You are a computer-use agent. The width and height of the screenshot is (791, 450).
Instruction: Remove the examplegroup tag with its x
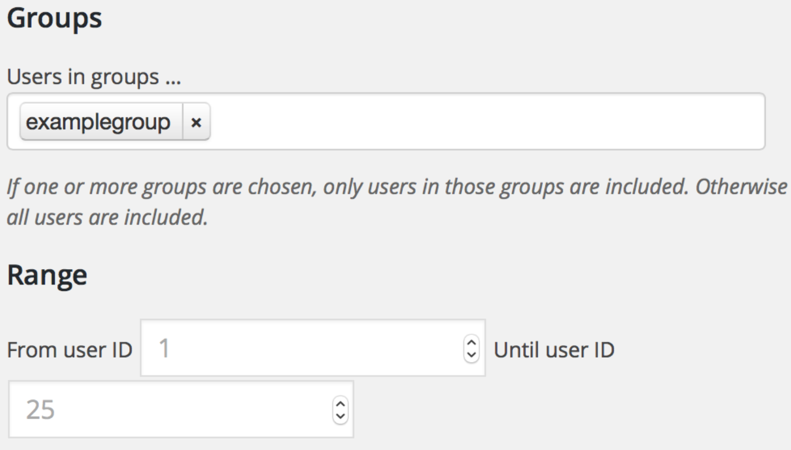click(x=196, y=121)
